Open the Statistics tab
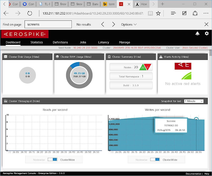This screenshot has width=212, height=176. point(37,43)
